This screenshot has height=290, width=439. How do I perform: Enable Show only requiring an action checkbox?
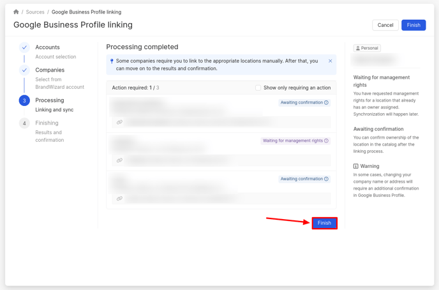[x=258, y=88]
